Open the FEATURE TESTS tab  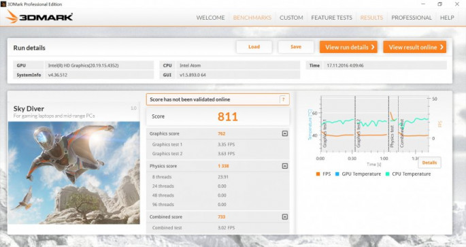332,18
